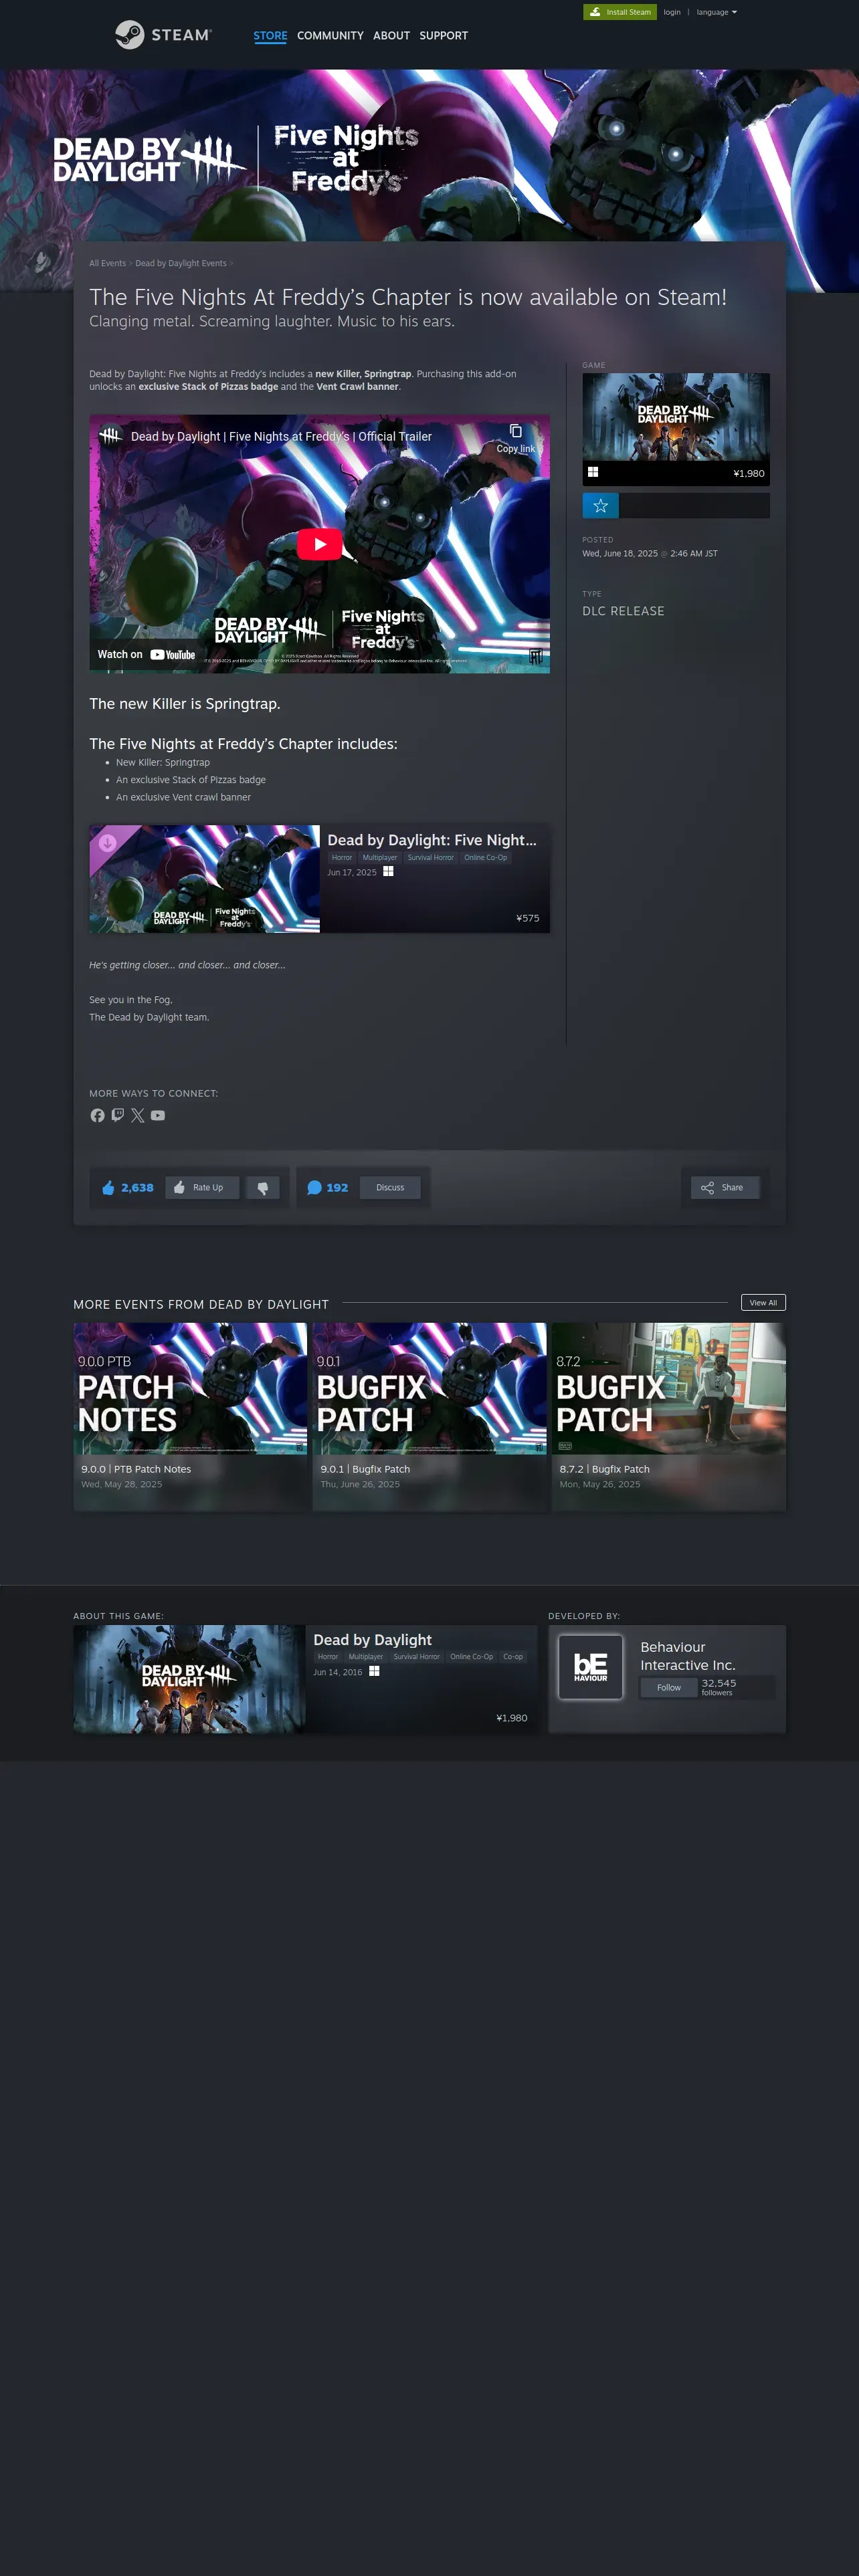
Task: Click the Survival Horror tag on DLC card
Action: [x=430, y=858]
